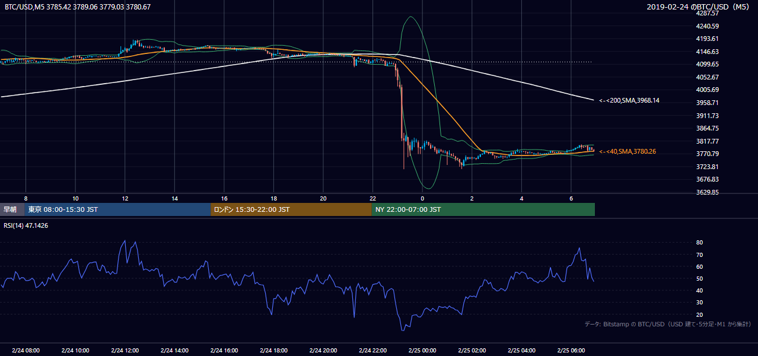Click hour tick 22 under the price chart

[373, 198]
